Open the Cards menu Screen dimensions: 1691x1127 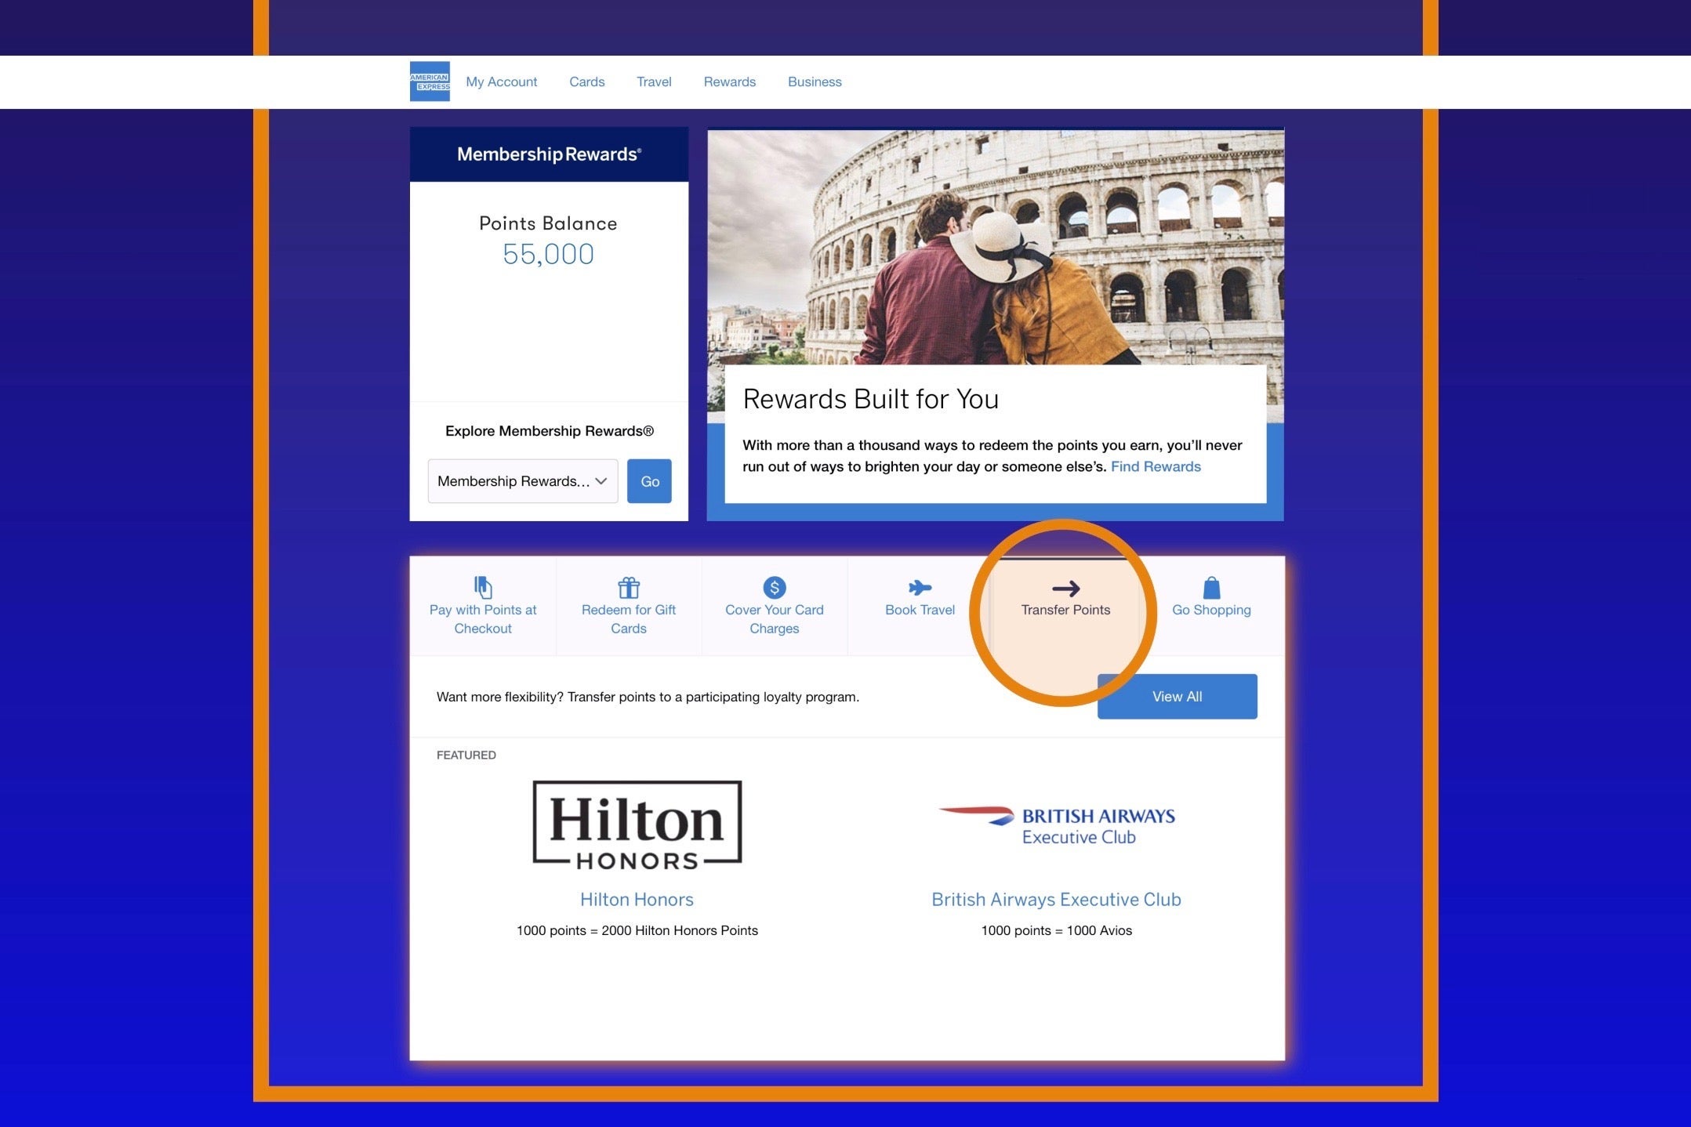tap(586, 82)
